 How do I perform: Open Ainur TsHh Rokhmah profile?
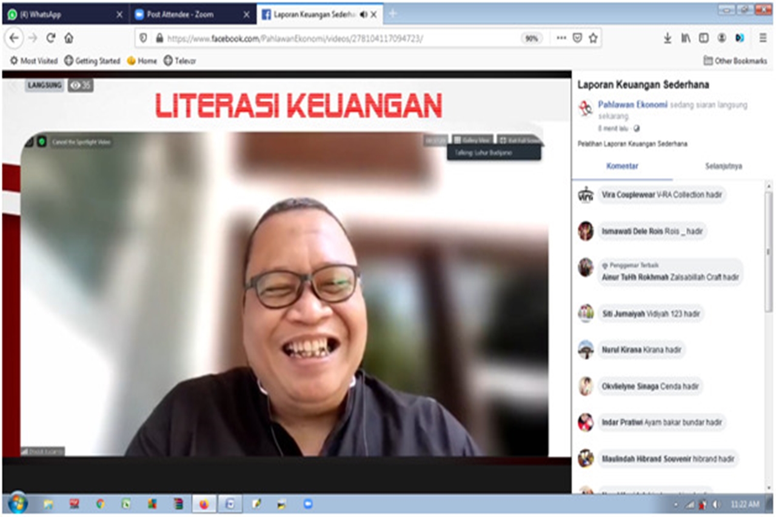point(635,277)
